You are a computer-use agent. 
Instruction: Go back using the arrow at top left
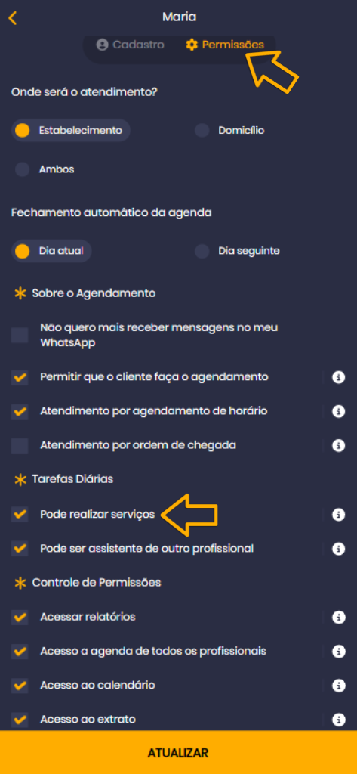click(x=13, y=18)
